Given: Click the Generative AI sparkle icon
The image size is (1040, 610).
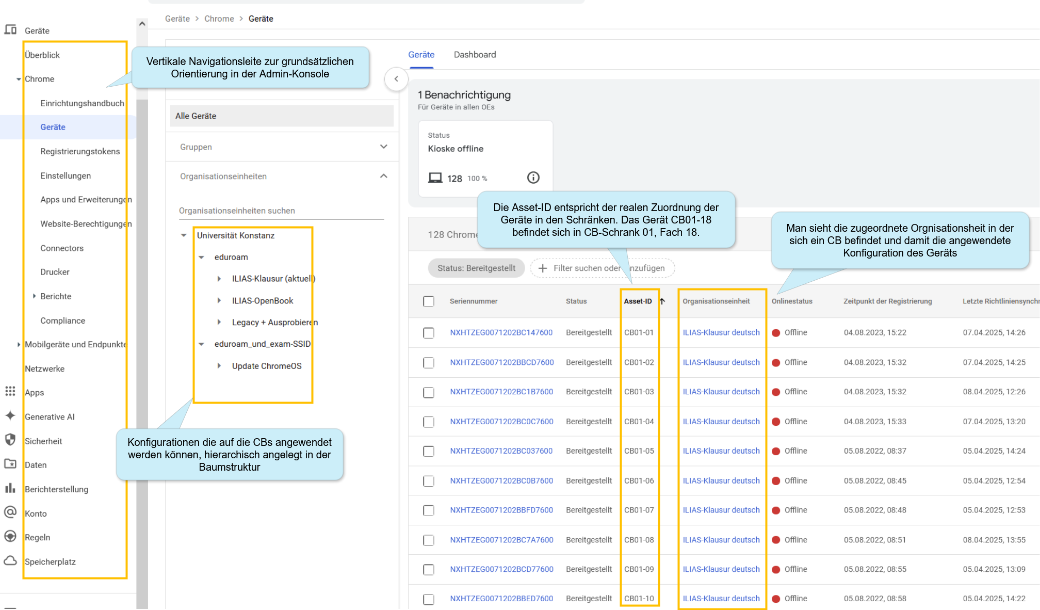Looking at the screenshot, I should pyautogui.click(x=10, y=415).
